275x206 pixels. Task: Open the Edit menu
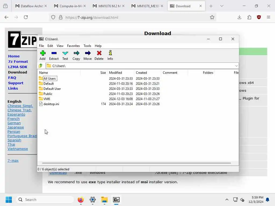pyautogui.click(x=50, y=46)
